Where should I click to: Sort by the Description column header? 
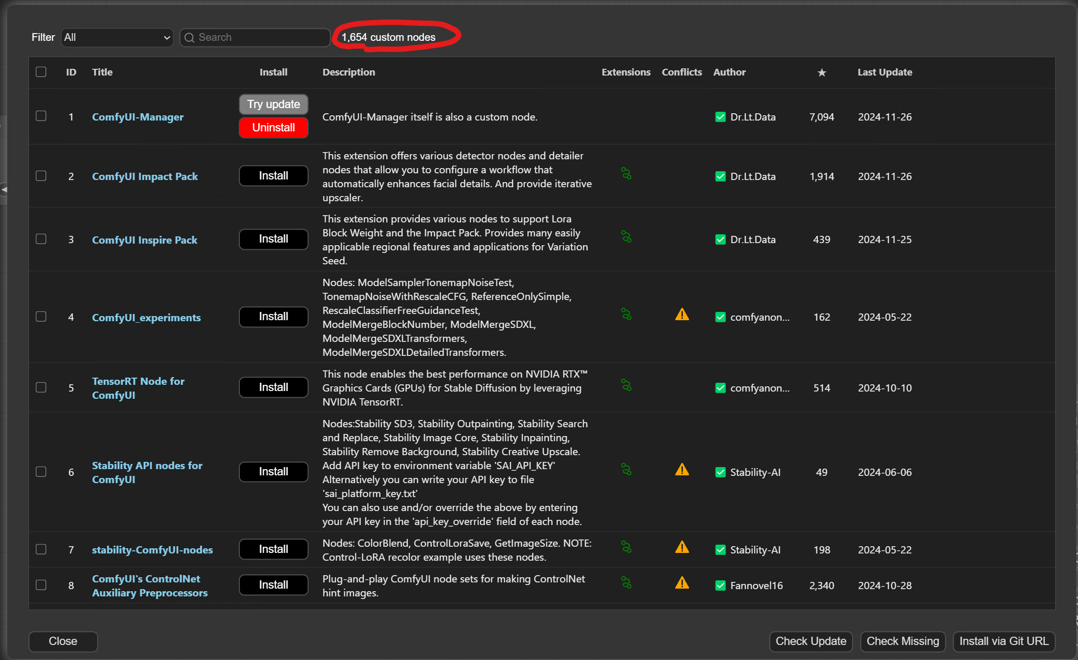click(x=349, y=72)
